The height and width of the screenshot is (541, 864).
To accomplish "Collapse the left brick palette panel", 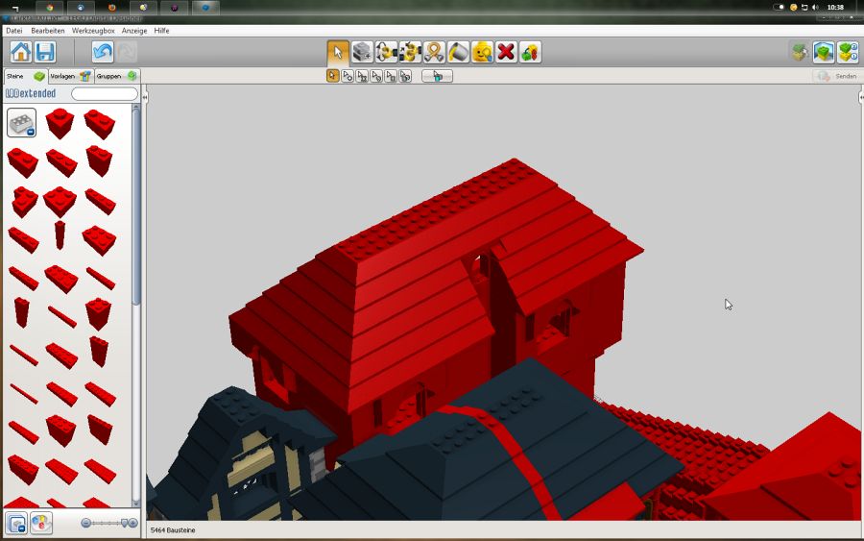I will point(145,97).
